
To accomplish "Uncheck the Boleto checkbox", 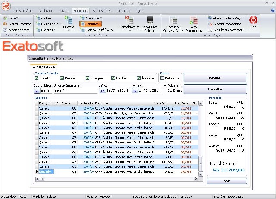I will (x=37, y=78).
